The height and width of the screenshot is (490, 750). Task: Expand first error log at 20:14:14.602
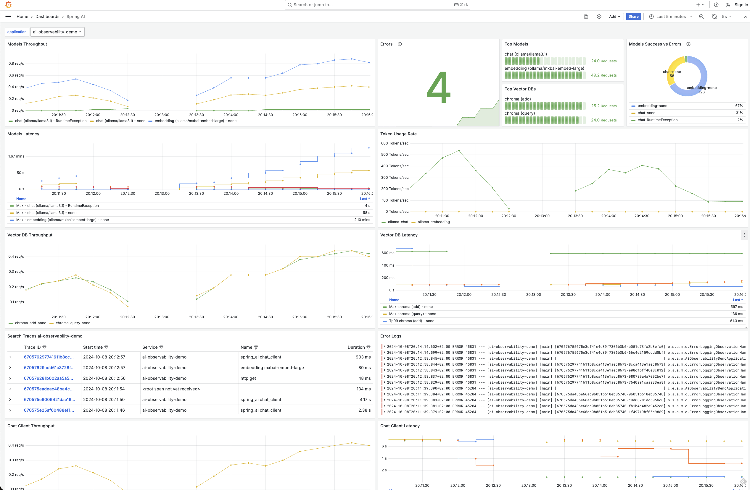click(x=384, y=346)
